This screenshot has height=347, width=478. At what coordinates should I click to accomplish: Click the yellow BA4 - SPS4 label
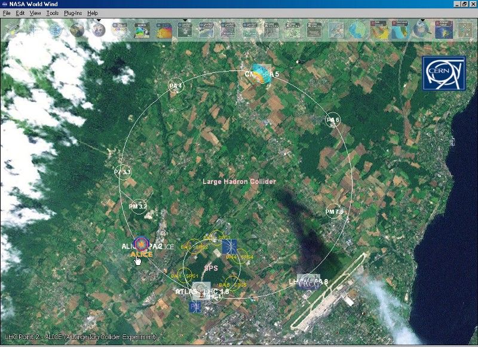click(x=240, y=257)
